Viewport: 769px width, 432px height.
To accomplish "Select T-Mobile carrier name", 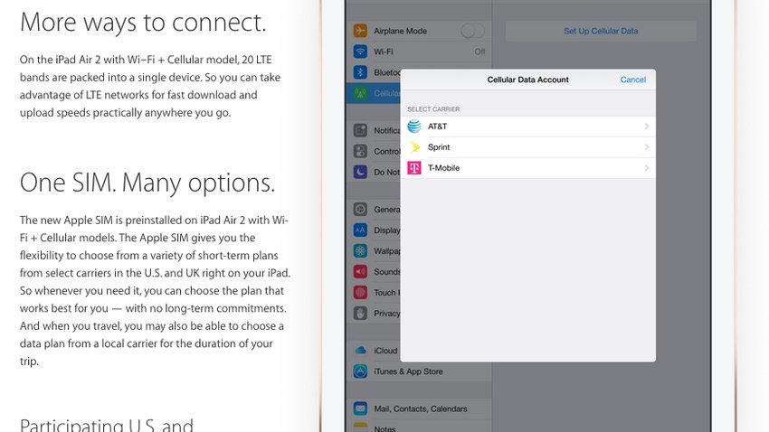I will click(444, 168).
